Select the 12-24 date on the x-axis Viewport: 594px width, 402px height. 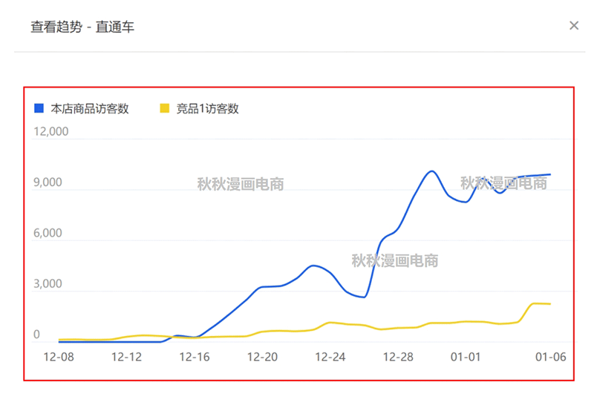point(330,357)
